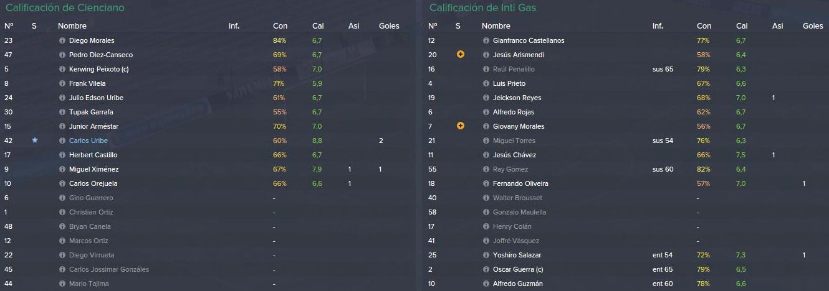Image resolution: width=829 pixels, height=291 pixels.
Task: Sort Cienciano table by Goles column
Action: 389,26
